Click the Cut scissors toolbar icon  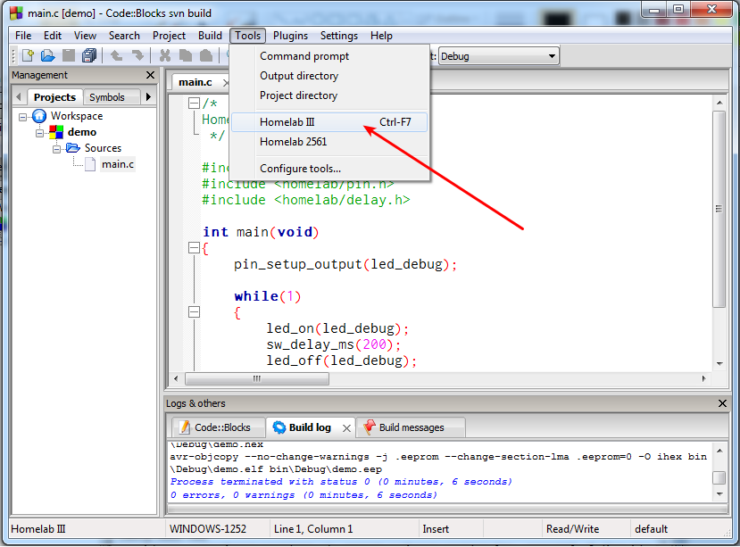click(165, 56)
